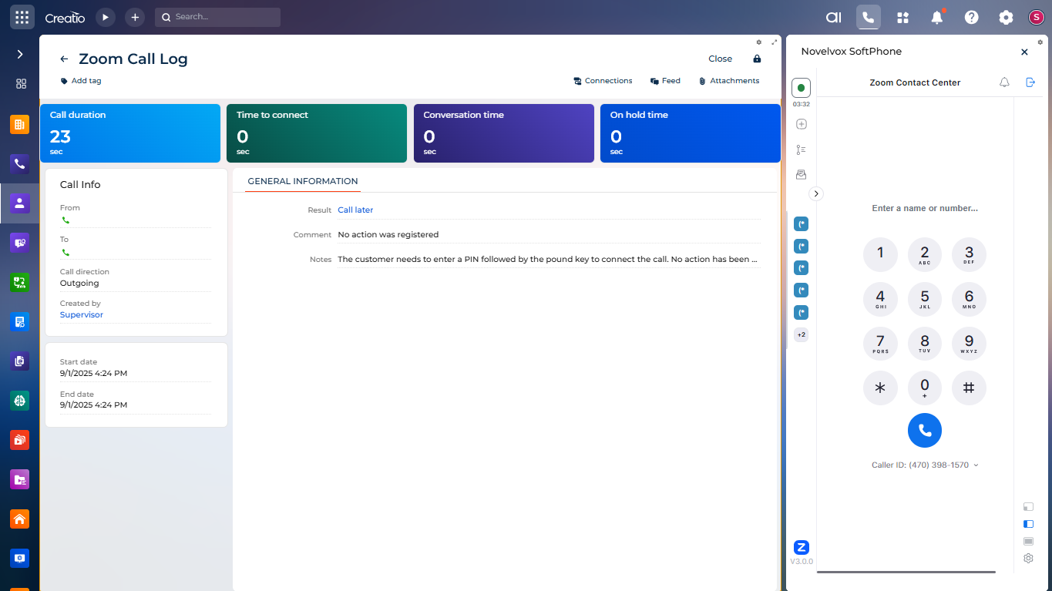Click the softphone sign-out icon
This screenshot has height=591, width=1052.
(1030, 82)
